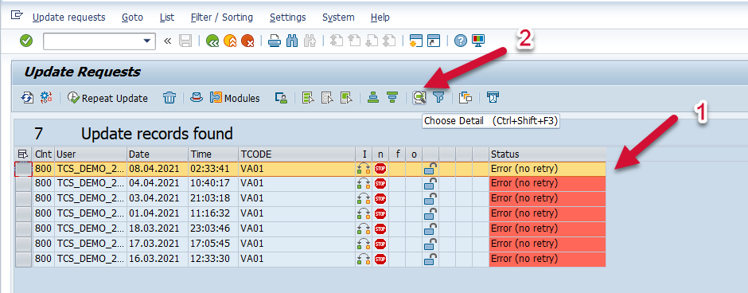
Task: Open the Filter / Sorting menu
Action: 222,18
